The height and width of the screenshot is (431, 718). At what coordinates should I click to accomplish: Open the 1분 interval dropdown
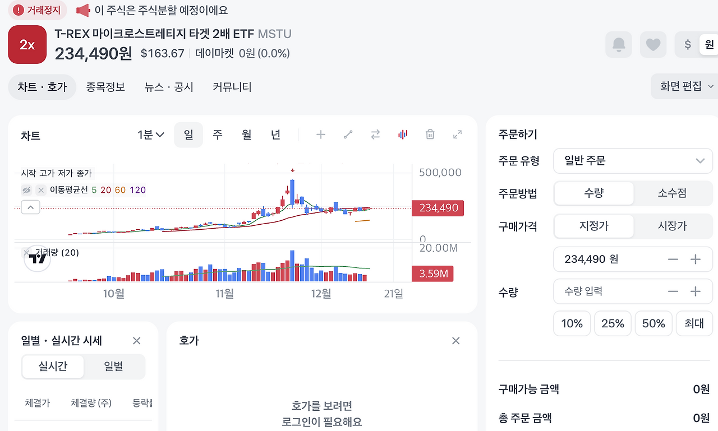150,135
